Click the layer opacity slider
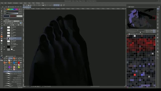161x91 pixels. coord(16,21)
